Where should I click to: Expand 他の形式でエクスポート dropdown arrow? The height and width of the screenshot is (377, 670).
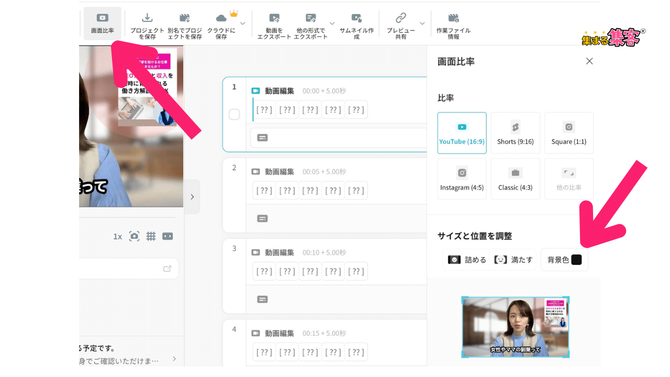pyautogui.click(x=332, y=24)
